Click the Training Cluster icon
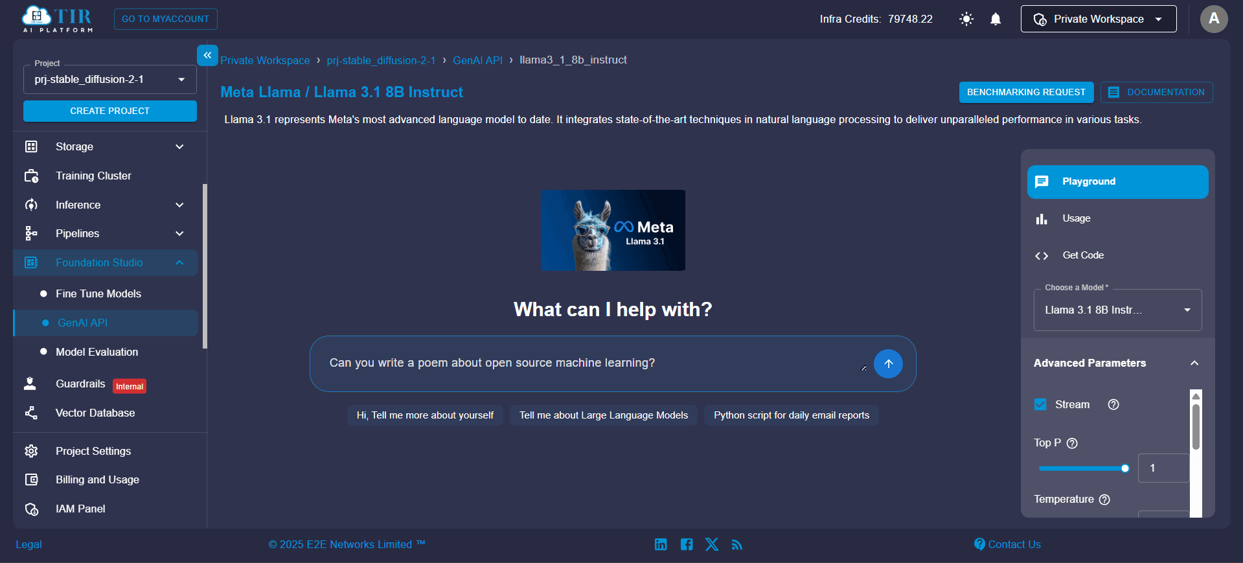The image size is (1243, 563). pos(31,176)
